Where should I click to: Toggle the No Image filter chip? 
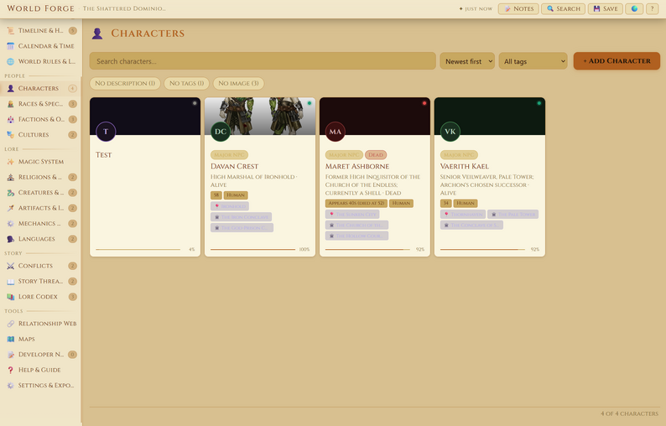(x=238, y=83)
